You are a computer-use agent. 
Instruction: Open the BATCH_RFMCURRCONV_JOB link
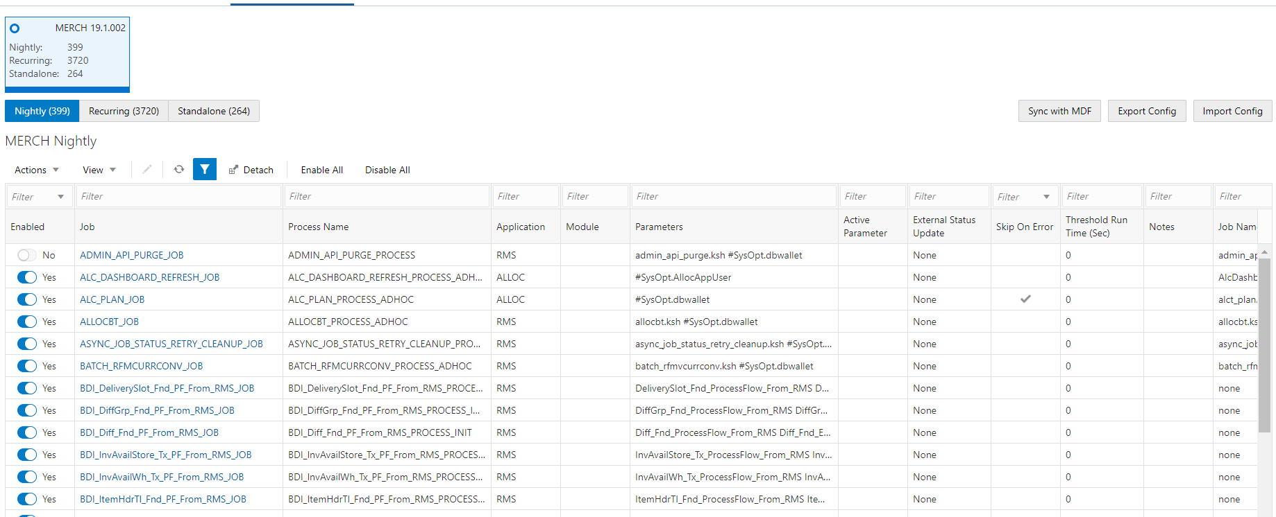142,366
